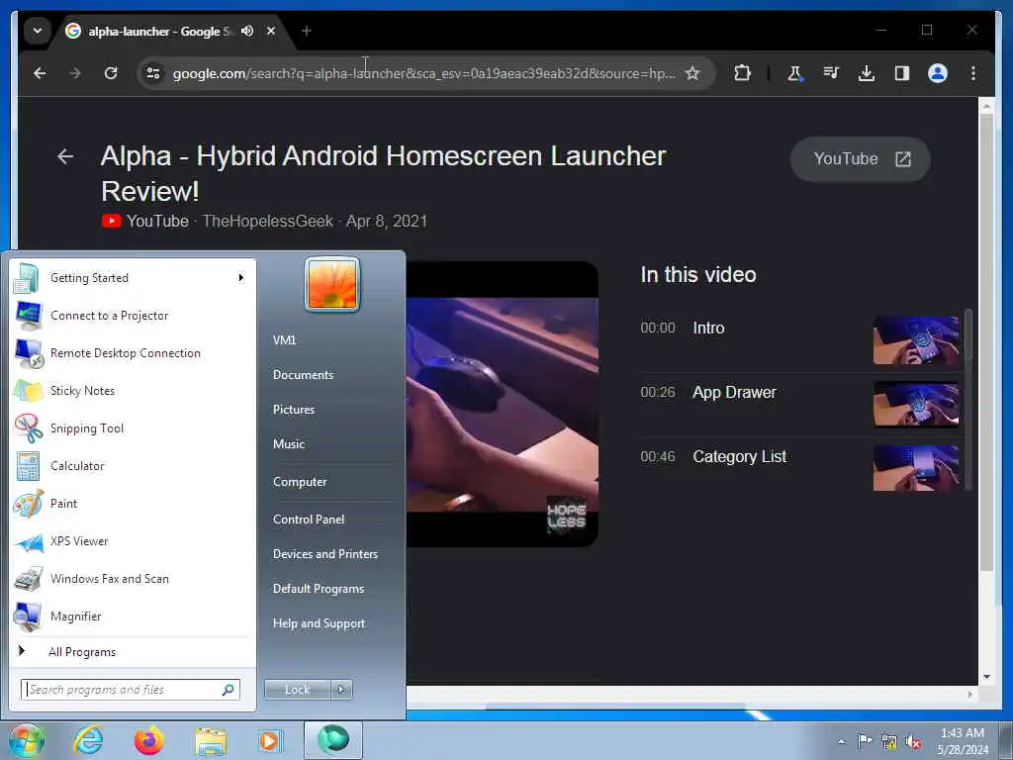Click the App Drawer chapter thumbnail
Image resolution: width=1013 pixels, height=760 pixels.
(x=915, y=405)
